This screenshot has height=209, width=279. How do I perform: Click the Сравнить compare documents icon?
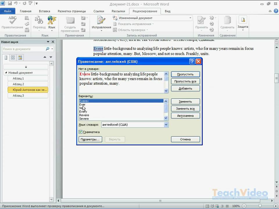pyautogui.click(x=227, y=20)
